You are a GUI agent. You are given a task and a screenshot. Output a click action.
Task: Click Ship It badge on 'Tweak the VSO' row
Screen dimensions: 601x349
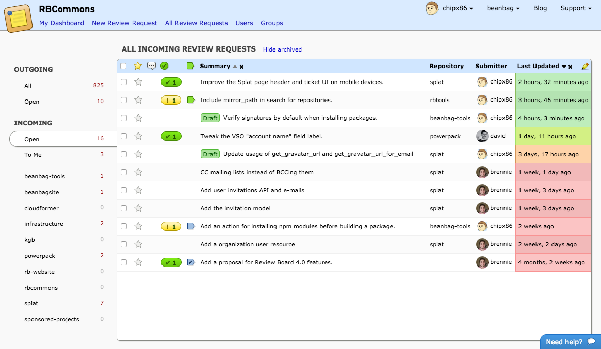[171, 137]
